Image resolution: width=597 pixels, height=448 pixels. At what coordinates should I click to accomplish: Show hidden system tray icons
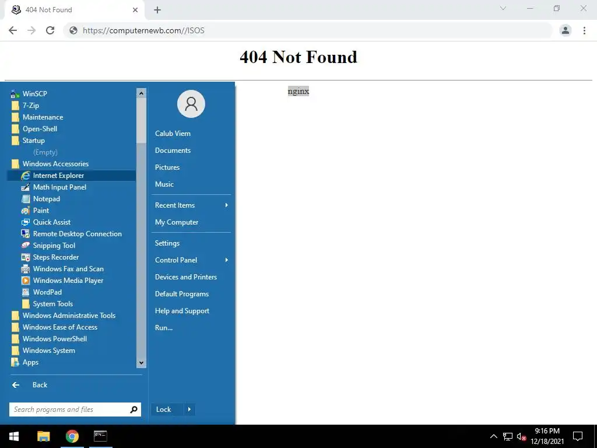click(x=493, y=436)
